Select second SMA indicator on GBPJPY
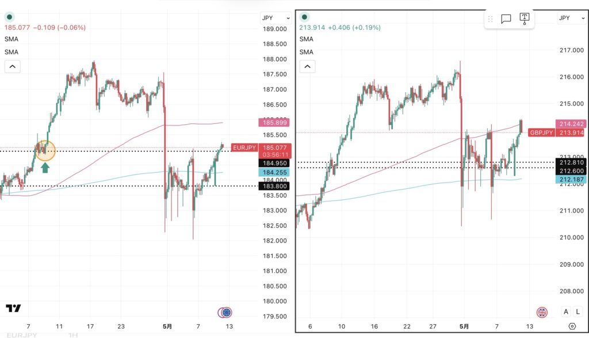Screen dimensions: 589x338 tap(306, 52)
